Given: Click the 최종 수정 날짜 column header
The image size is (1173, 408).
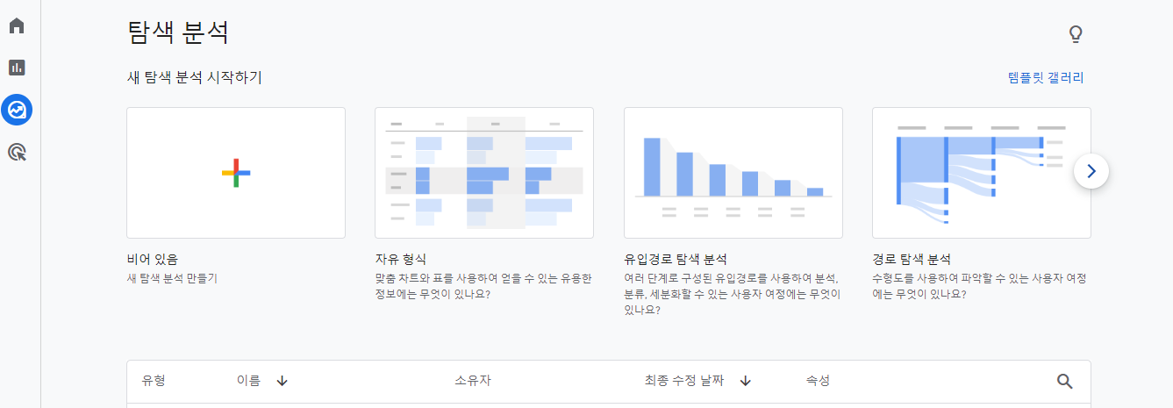Looking at the screenshot, I should pos(684,381).
